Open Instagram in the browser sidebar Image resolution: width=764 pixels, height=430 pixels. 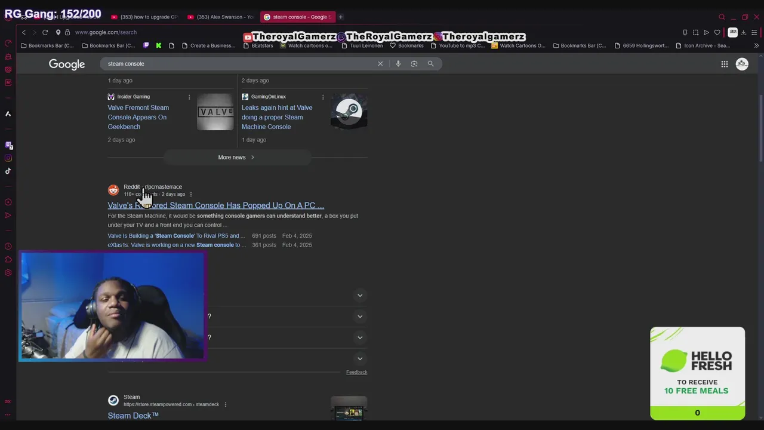coord(8,158)
